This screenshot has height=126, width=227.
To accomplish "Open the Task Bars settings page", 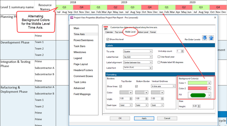I will click(x=79, y=46).
